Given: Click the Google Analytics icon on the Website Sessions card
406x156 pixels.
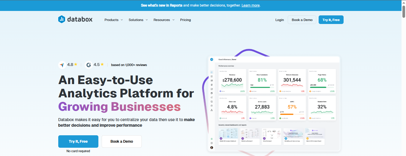Looking at the screenshot, I should tap(281, 91).
